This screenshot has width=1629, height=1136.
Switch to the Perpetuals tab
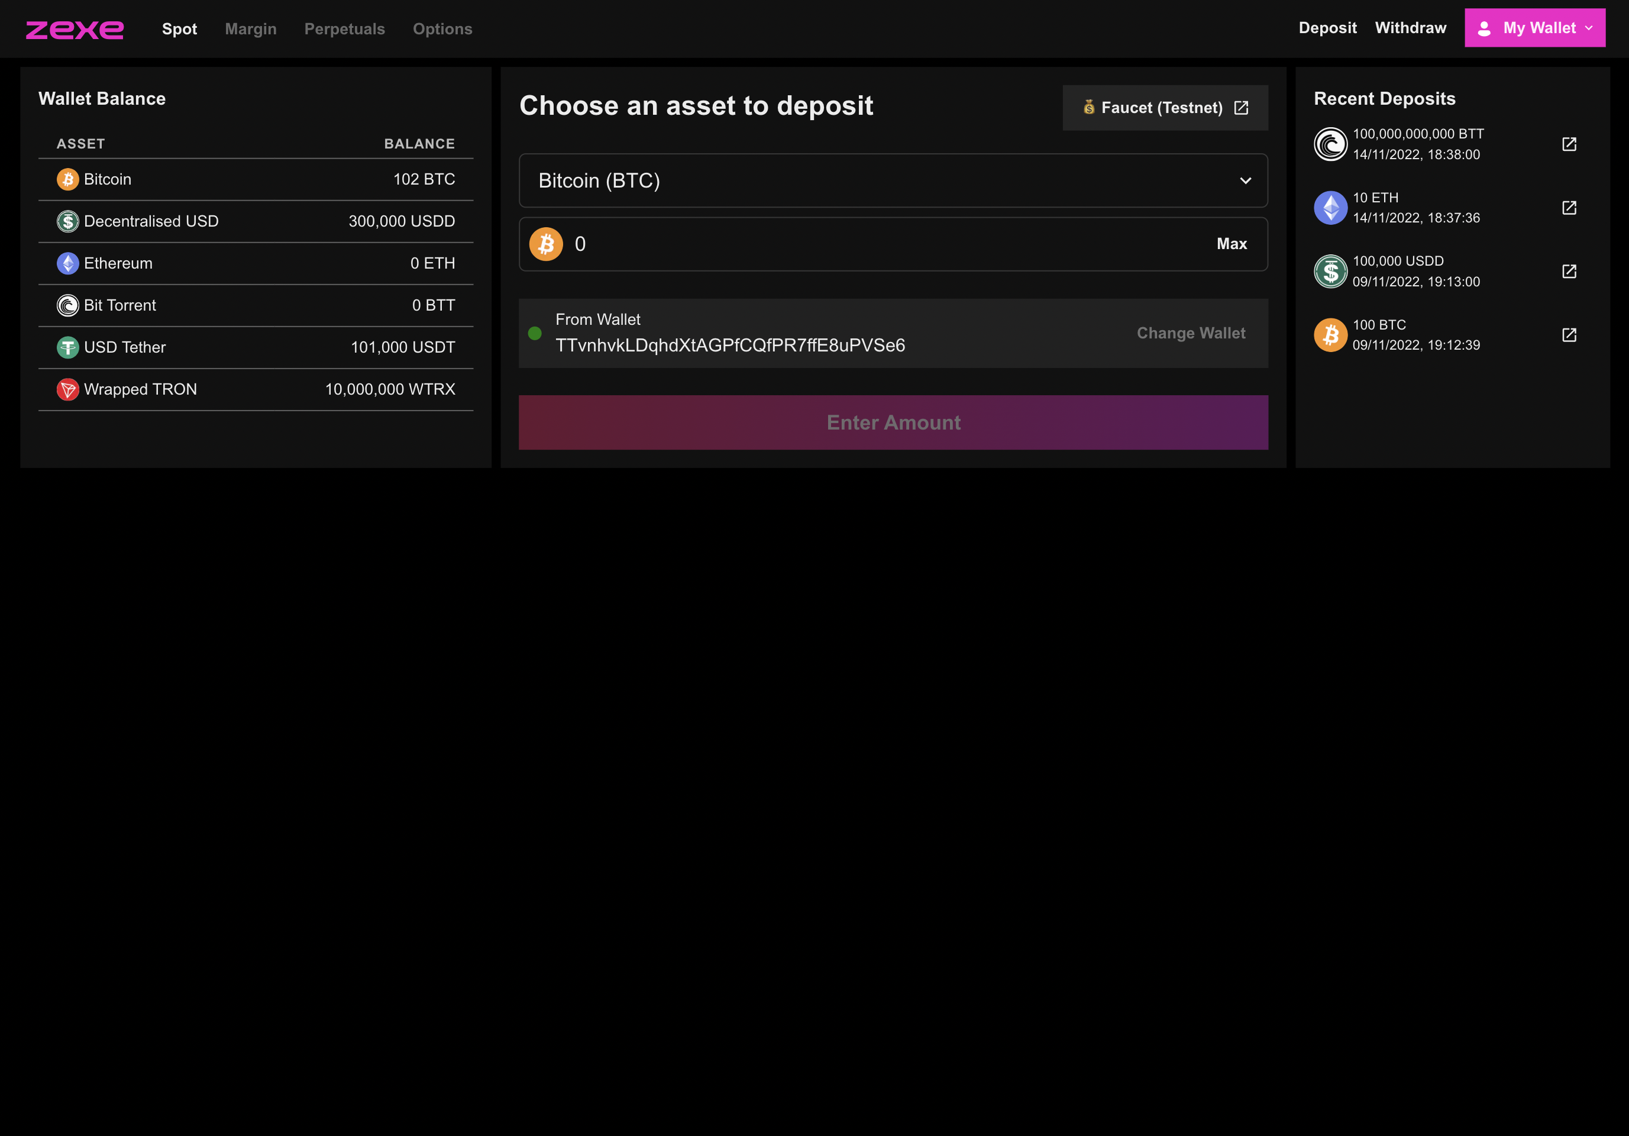pos(344,29)
